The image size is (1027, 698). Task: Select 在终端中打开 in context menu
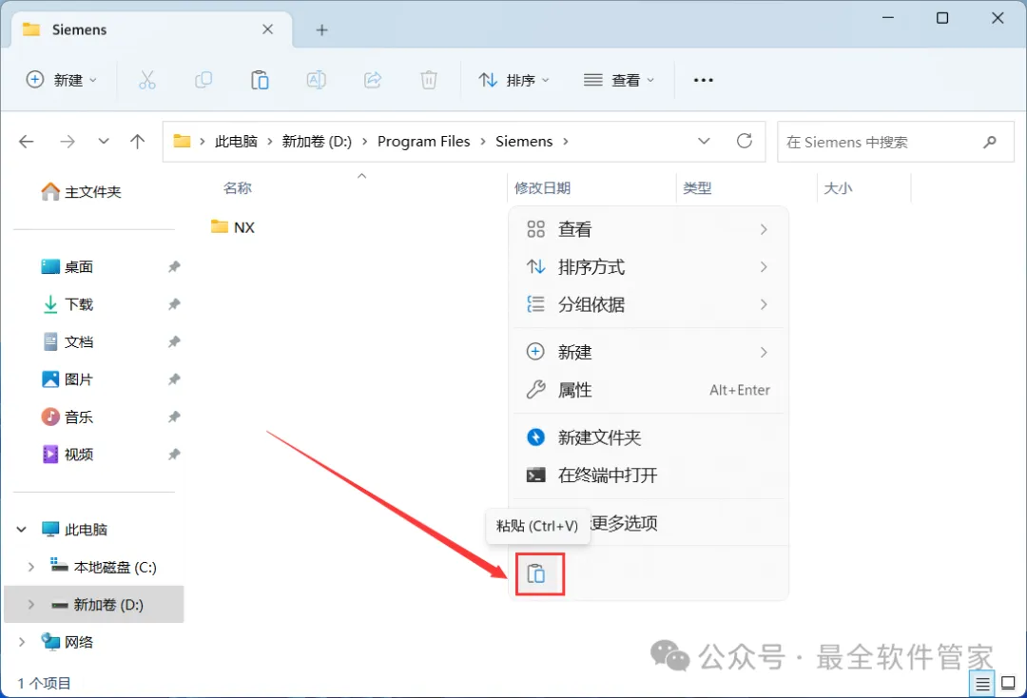point(649,475)
